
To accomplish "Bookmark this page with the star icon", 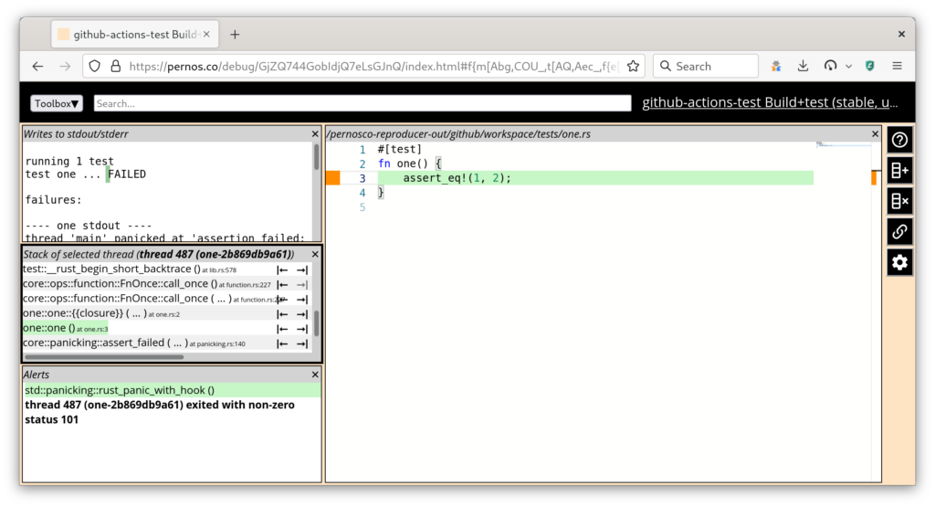I will coord(634,66).
